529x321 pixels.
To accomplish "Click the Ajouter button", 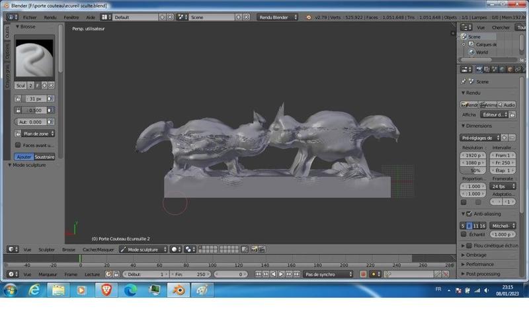I will pyautogui.click(x=24, y=157).
